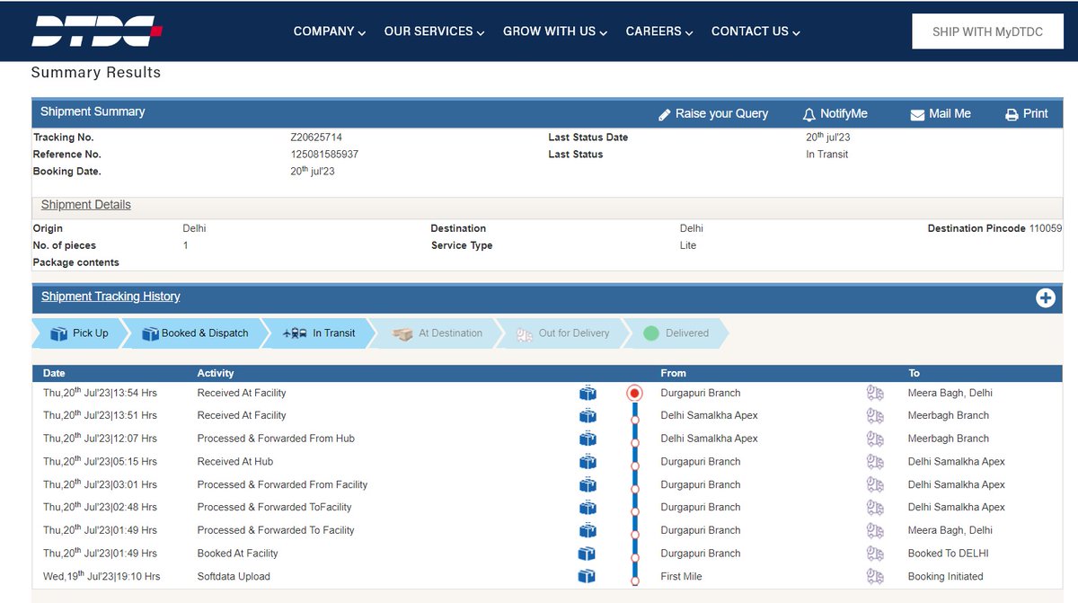Expand tracking history with plus icon
1078x603 pixels.
(1045, 298)
